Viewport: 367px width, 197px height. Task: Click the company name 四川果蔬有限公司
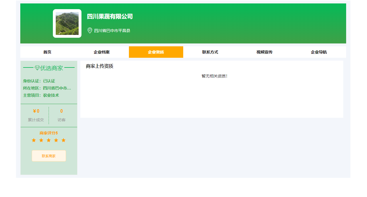110,17
